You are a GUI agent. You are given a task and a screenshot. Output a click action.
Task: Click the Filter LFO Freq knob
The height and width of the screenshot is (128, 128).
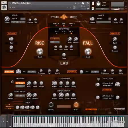(x=29, y=83)
